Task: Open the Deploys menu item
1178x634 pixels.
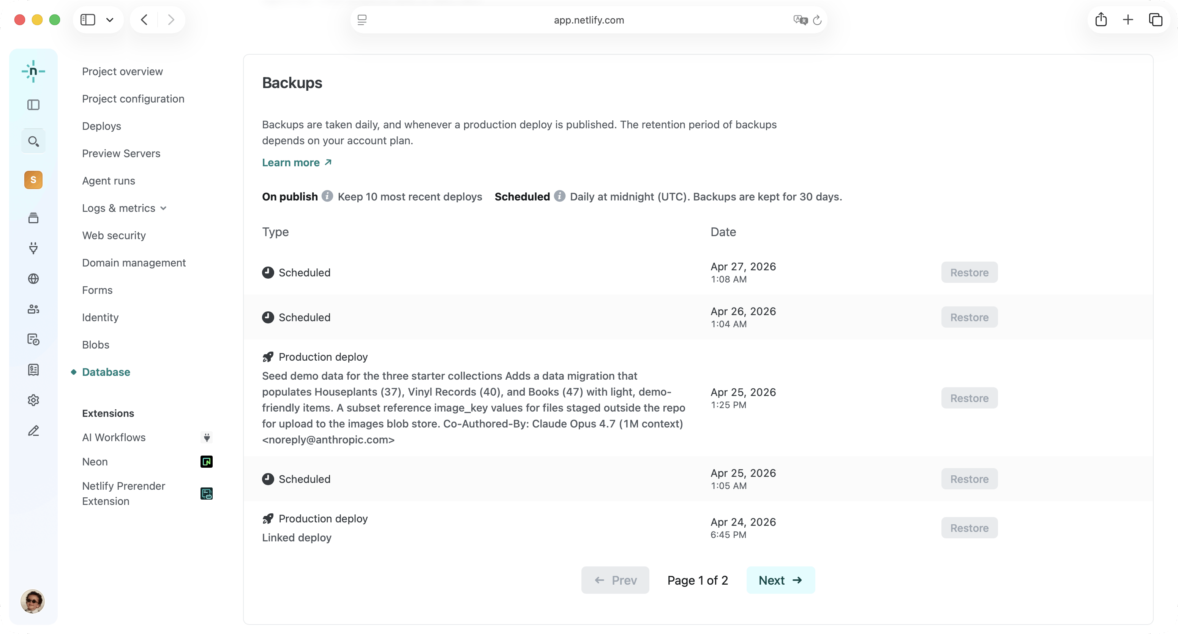Action: coord(101,126)
